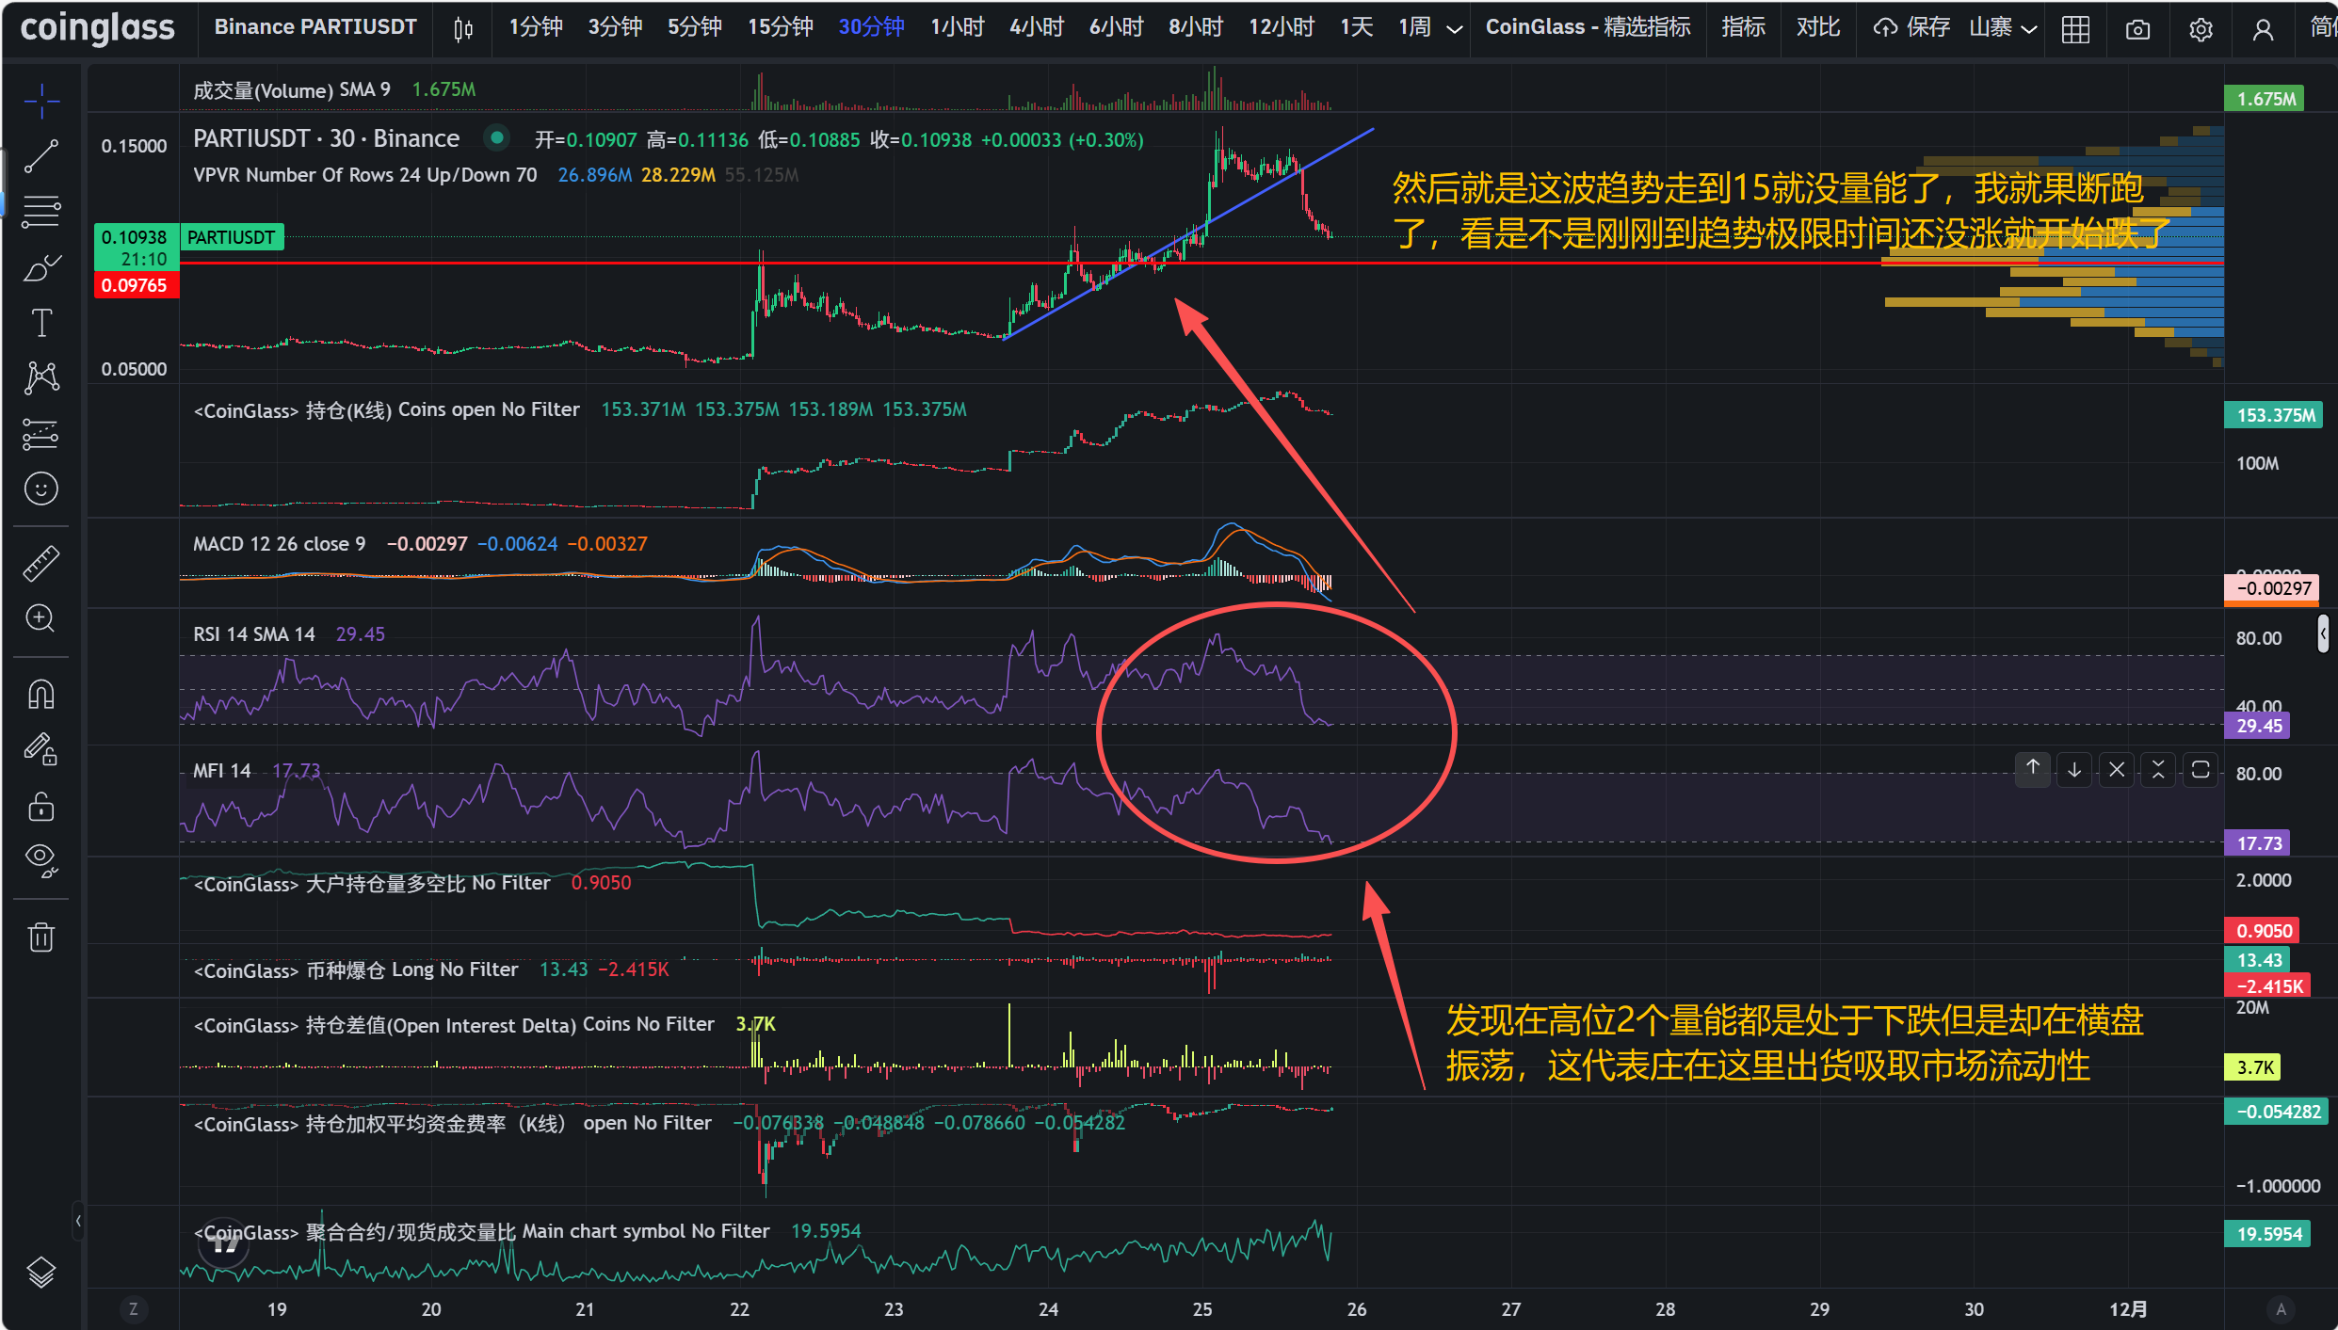The image size is (2338, 1330).
Task: Switch to the 1小时 timeframe
Action: point(957,27)
